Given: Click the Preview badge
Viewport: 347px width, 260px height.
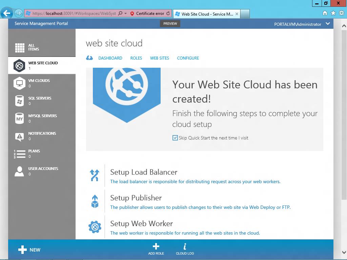Looking at the screenshot, I should coord(170,23).
